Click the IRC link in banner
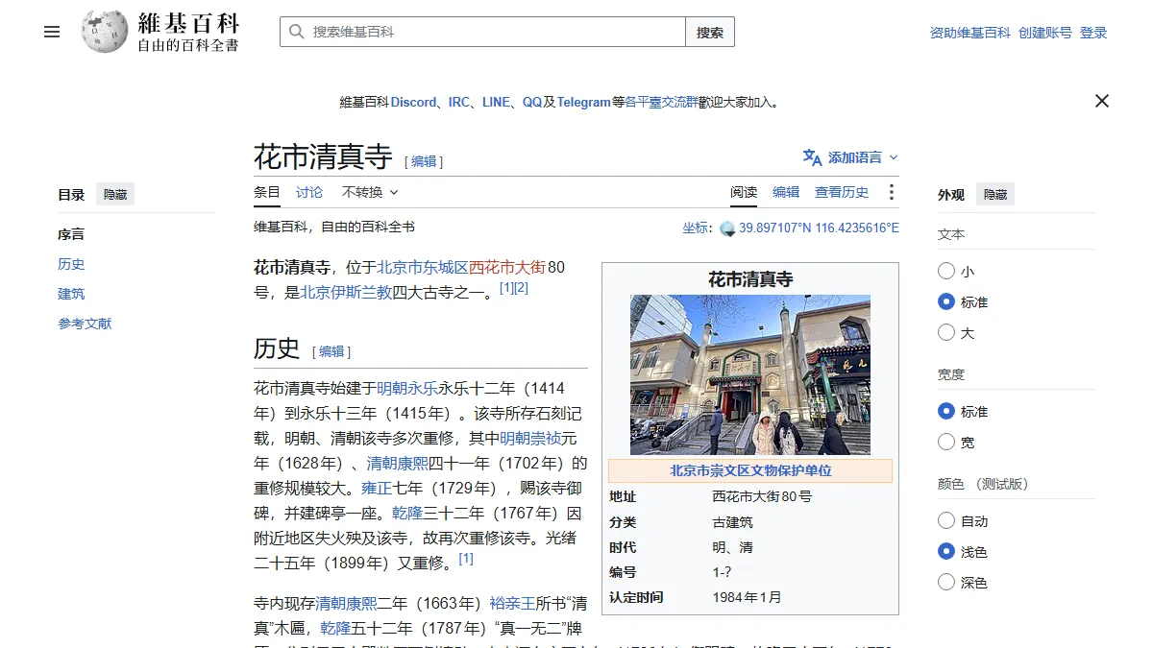 tap(459, 102)
